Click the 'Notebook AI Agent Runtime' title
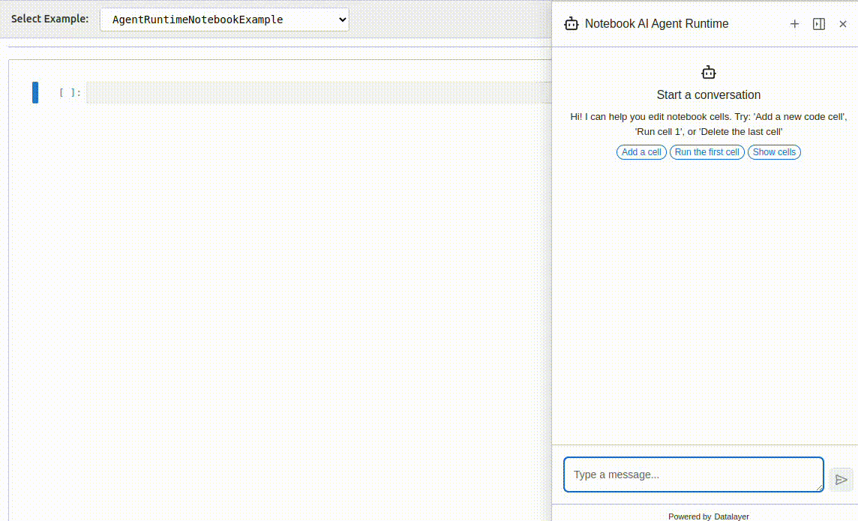The image size is (858, 521). [656, 24]
